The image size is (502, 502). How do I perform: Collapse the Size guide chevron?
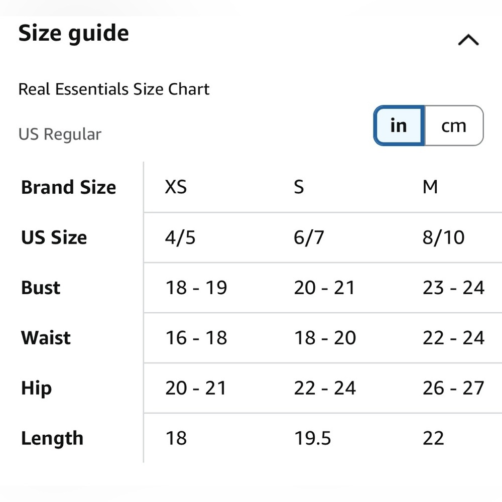click(x=468, y=40)
